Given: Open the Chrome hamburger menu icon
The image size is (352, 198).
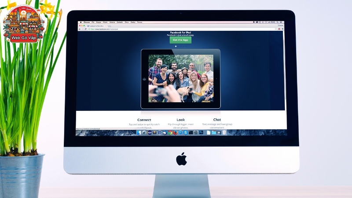Looking at the screenshot, I should (x=282, y=29).
